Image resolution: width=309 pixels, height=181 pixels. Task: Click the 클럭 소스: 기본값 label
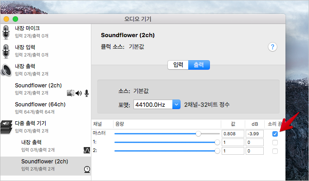[x=122, y=47]
